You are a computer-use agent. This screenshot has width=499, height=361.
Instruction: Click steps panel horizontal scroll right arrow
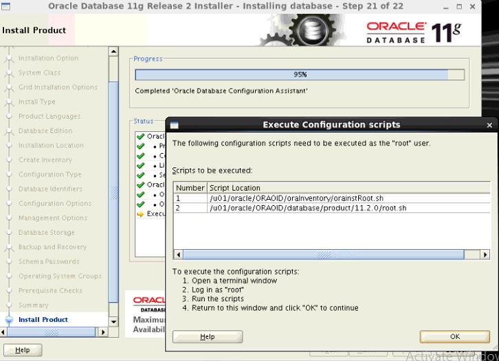[x=103, y=332]
